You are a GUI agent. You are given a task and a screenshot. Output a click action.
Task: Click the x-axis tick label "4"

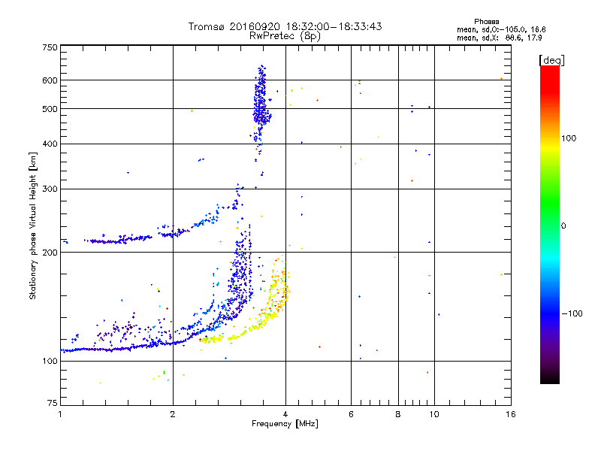coord(285,414)
